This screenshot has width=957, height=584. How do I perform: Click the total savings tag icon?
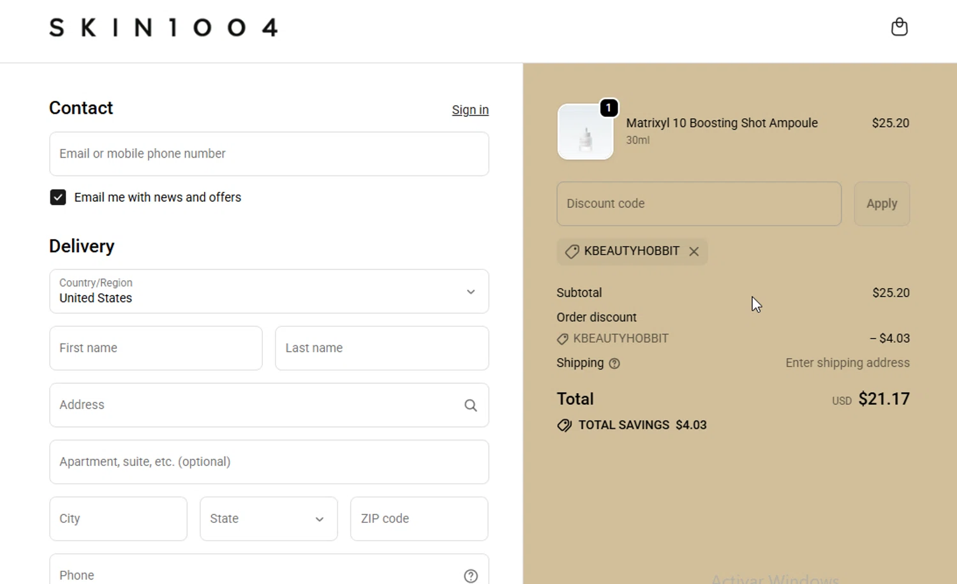tap(564, 426)
